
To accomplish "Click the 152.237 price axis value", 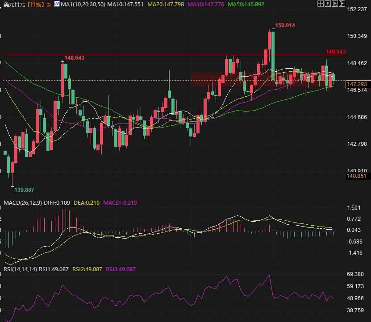I will [357, 9].
